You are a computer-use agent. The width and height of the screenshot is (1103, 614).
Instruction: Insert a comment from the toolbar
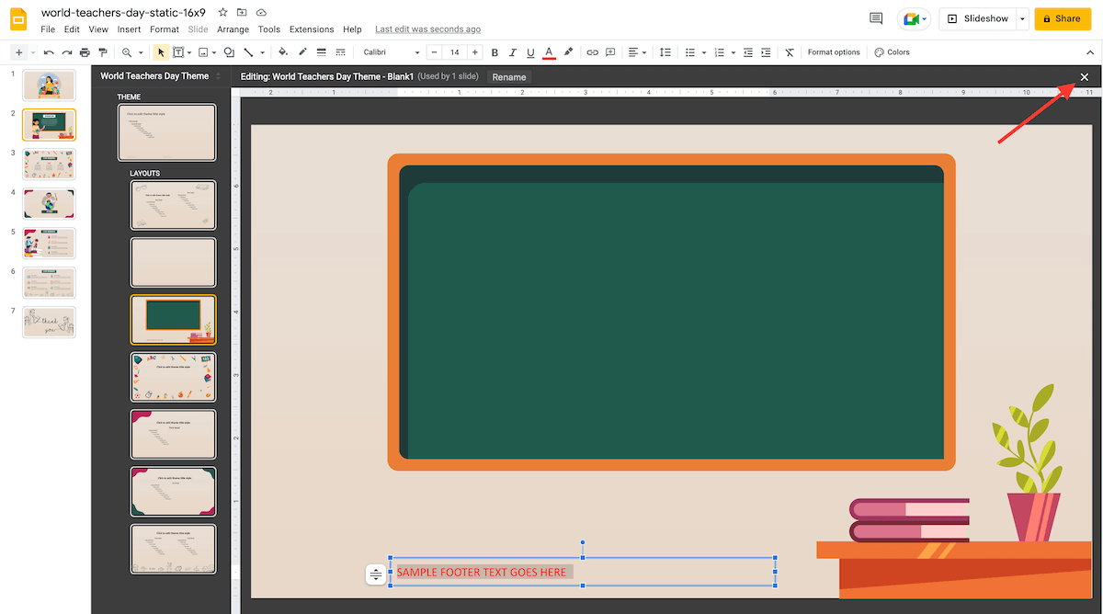(x=609, y=52)
